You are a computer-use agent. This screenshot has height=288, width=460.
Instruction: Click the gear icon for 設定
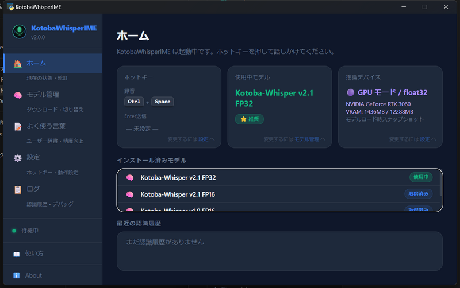(x=18, y=158)
